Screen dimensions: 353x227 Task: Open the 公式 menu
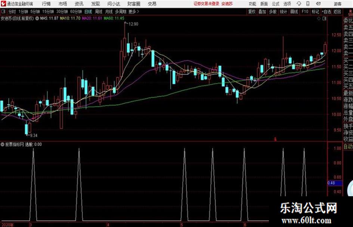276,4
